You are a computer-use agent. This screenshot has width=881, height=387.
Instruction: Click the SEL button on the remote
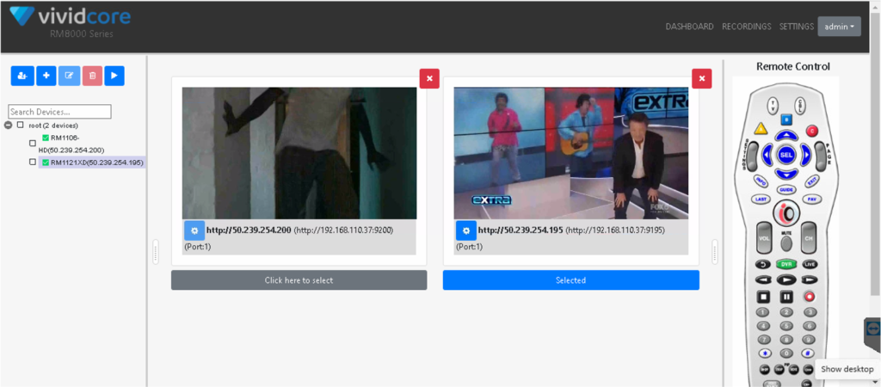786,154
